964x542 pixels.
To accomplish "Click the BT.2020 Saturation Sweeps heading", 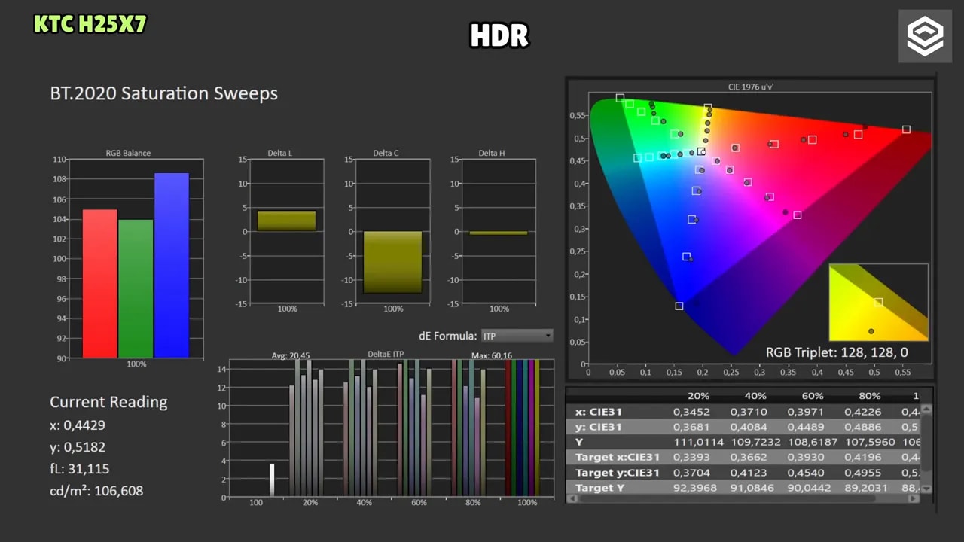I will tap(163, 93).
